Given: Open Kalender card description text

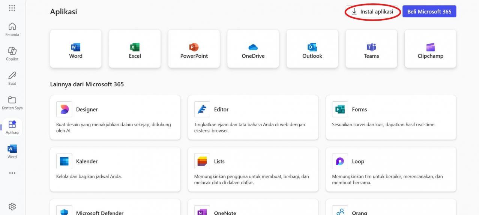Looking at the screenshot, I should point(89,176).
